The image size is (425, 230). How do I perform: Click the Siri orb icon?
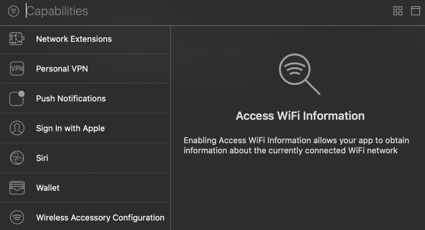coord(17,158)
